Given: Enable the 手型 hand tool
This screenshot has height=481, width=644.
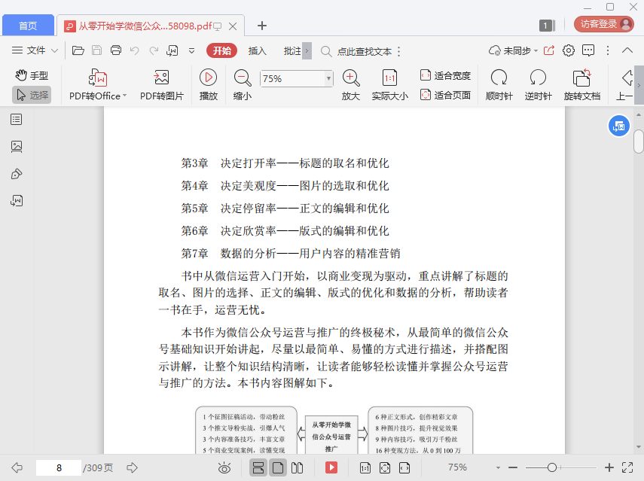Looking at the screenshot, I should click(x=32, y=75).
